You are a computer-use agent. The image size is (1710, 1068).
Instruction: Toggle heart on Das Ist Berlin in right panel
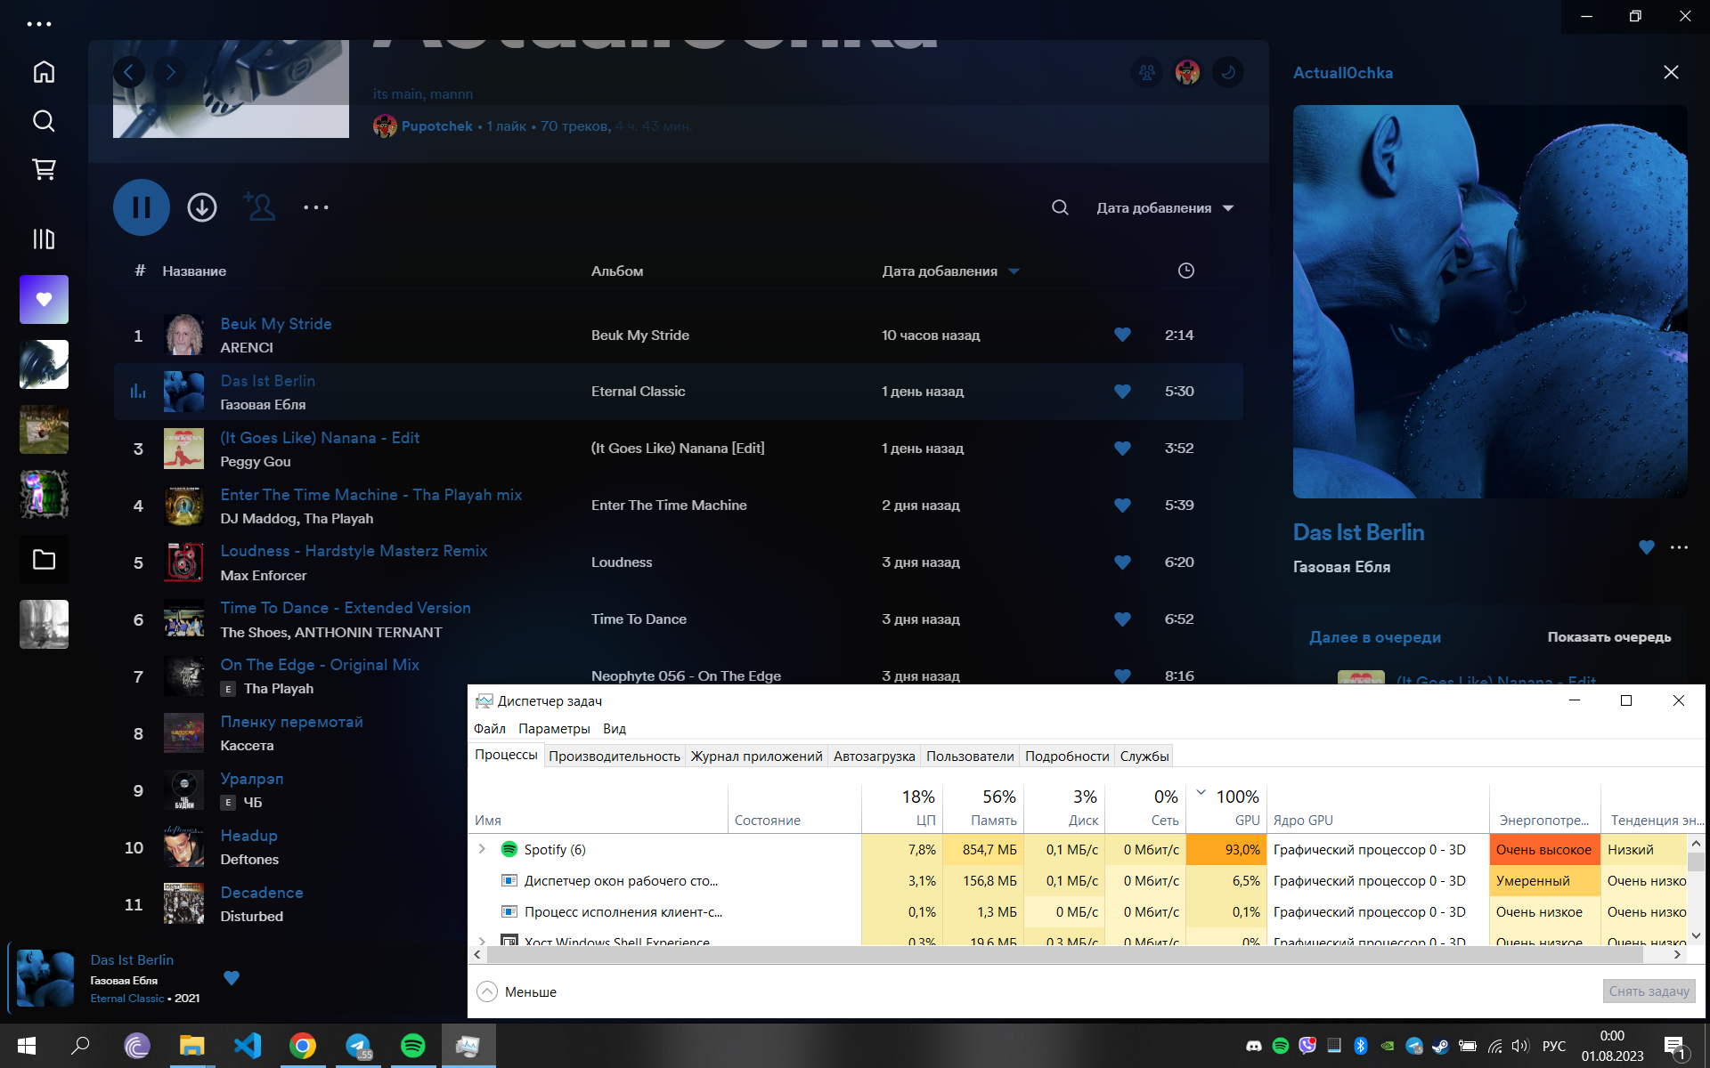point(1644,548)
